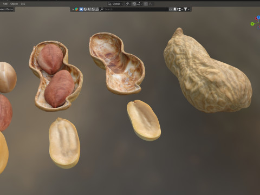Click the red X axis gizmo handle

coord(256,18)
